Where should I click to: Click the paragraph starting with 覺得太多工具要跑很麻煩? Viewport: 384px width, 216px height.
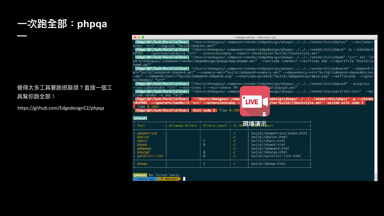[65, 92]
